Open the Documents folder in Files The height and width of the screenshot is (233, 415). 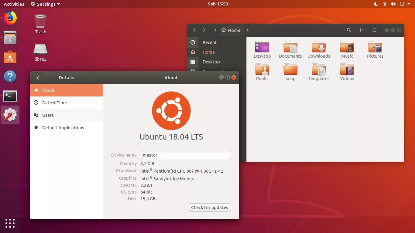[290, 49]
